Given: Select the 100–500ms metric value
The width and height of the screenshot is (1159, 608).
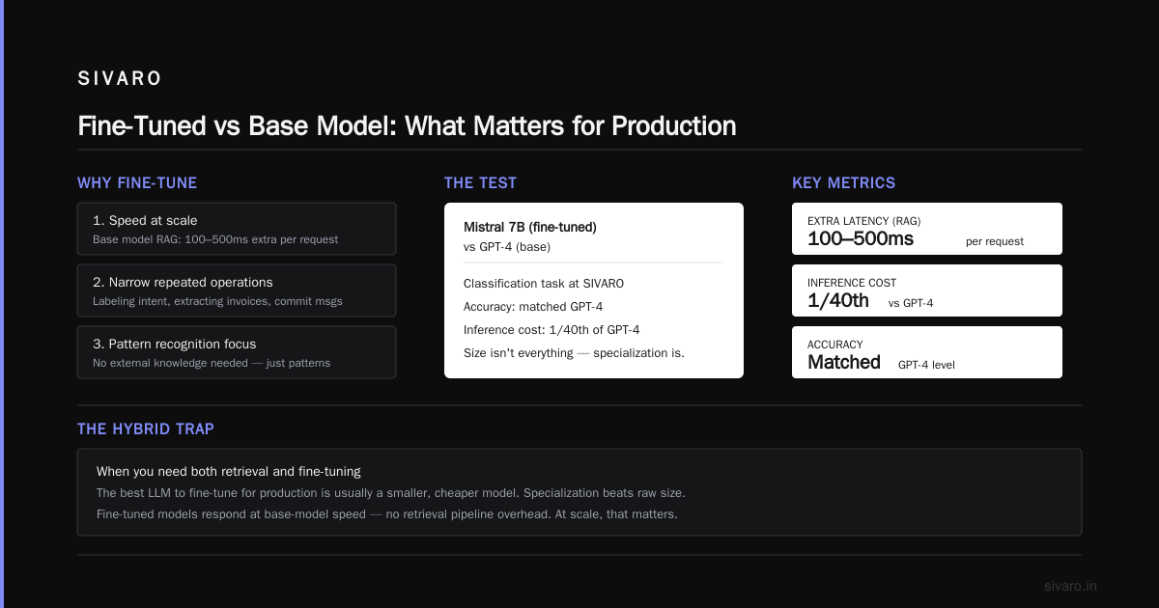Looking at the screenshot, I should 861,238.
